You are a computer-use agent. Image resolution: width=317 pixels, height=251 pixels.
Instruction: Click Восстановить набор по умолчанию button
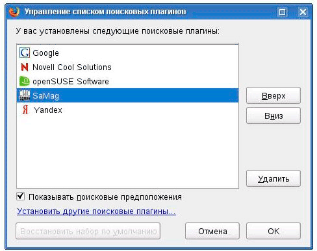tap(88, 231)
